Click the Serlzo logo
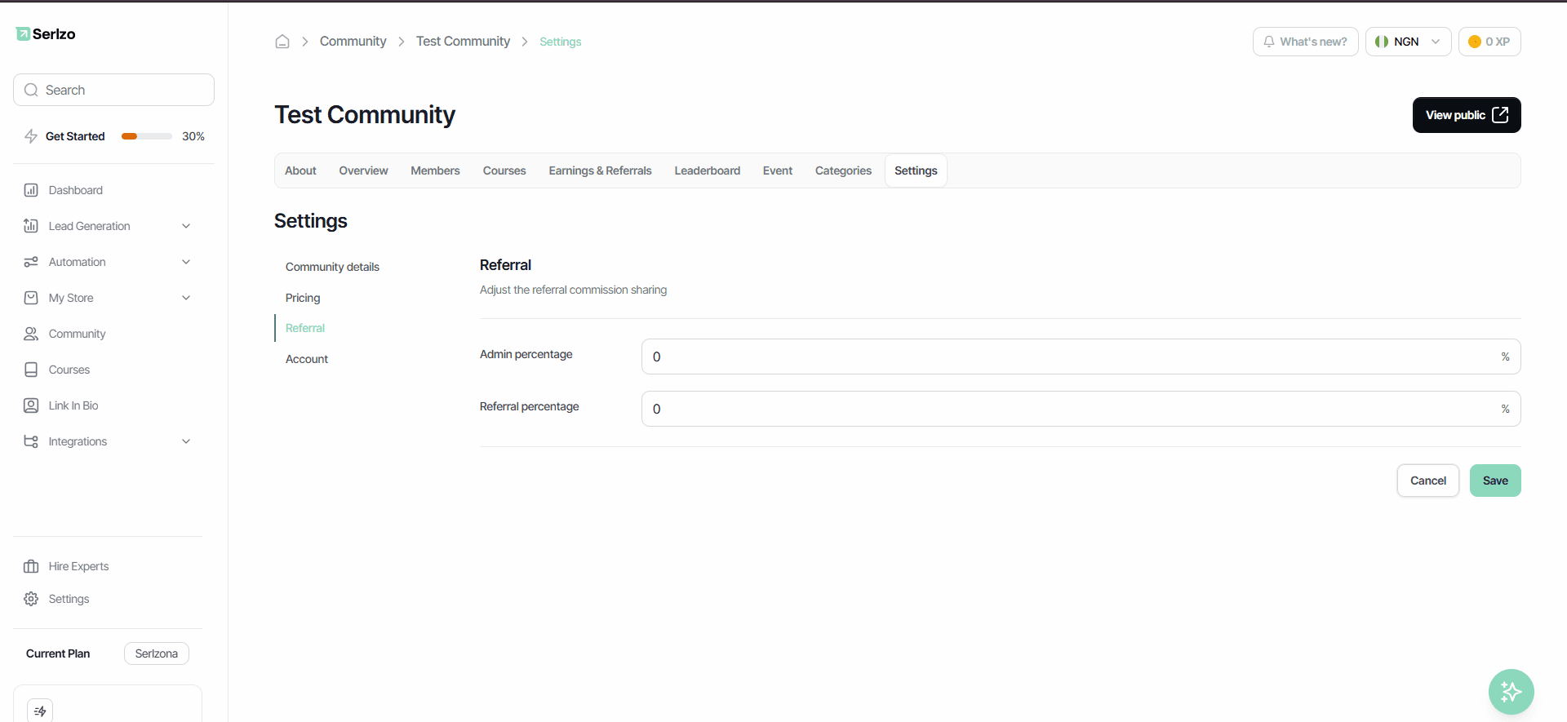The width and height of the screenshot is (1567, 722). click(x=46, y=33)
